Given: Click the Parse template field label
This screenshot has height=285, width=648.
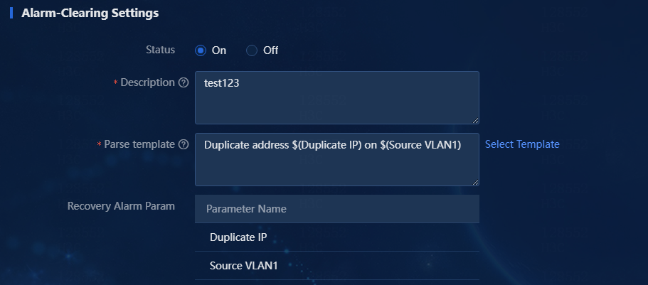Looking at the screenshot, I should 139,144.
